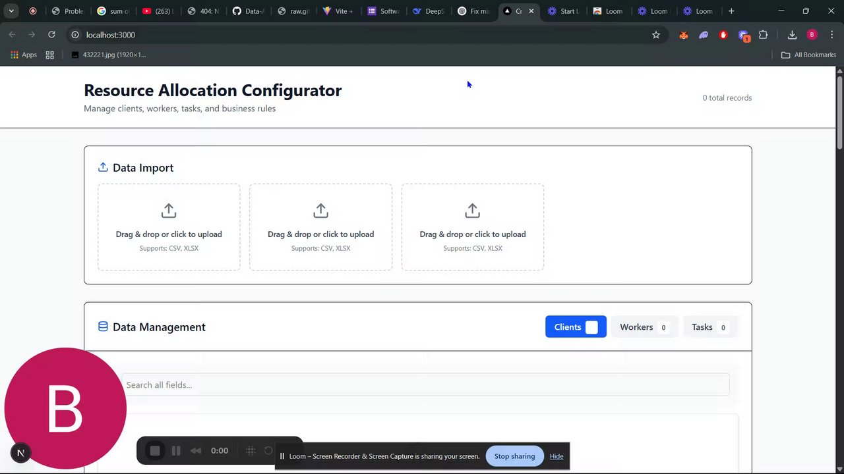Click the red extension icon in the toolbar
The width and height of the screenshot is (844, 474).
[x=723, y=35]
